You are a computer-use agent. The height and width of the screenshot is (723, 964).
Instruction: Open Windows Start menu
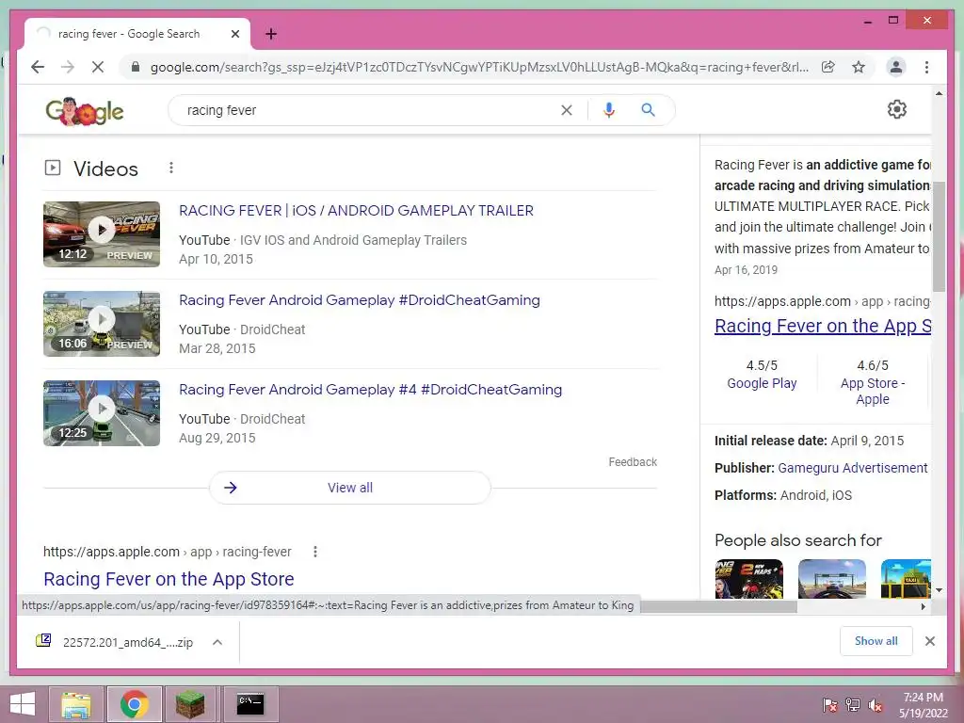[x=23, y=704]
